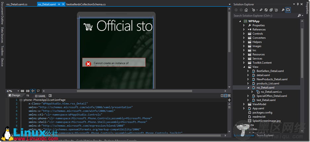
Task: Toggle annotations speech bubble icon
Action: tap(38, 91)
